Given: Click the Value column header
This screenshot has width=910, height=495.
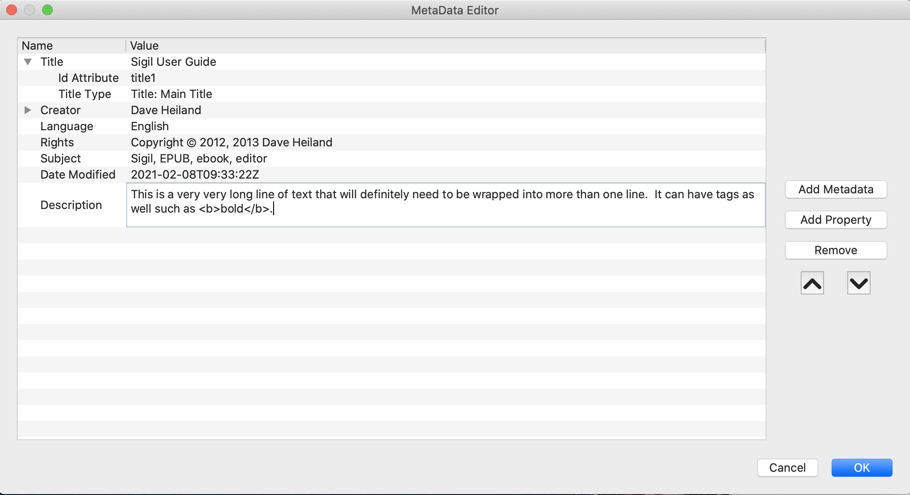Looking at the screenshot, I should (x=144, y=46).
